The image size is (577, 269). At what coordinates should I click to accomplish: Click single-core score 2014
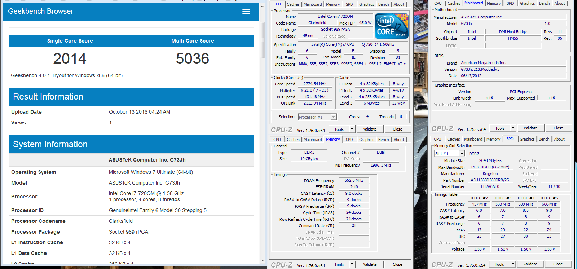point(70,59)
